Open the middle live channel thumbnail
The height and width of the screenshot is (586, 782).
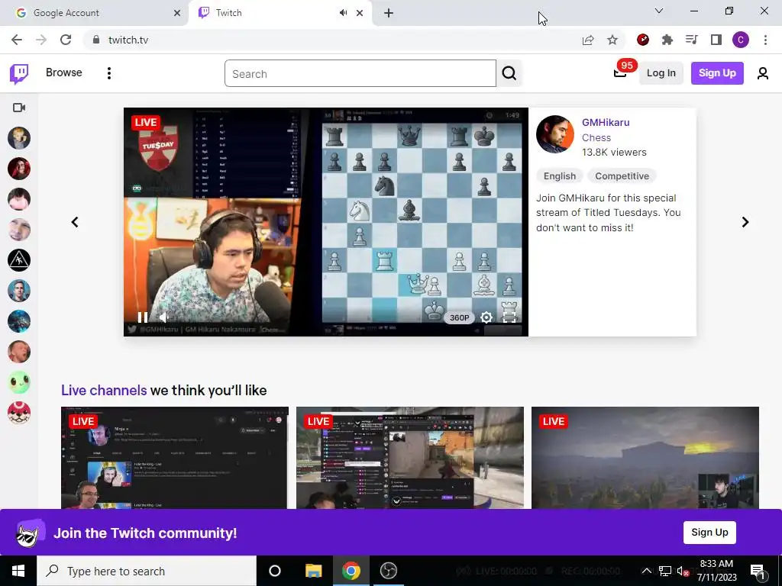[x=410, y=458]
